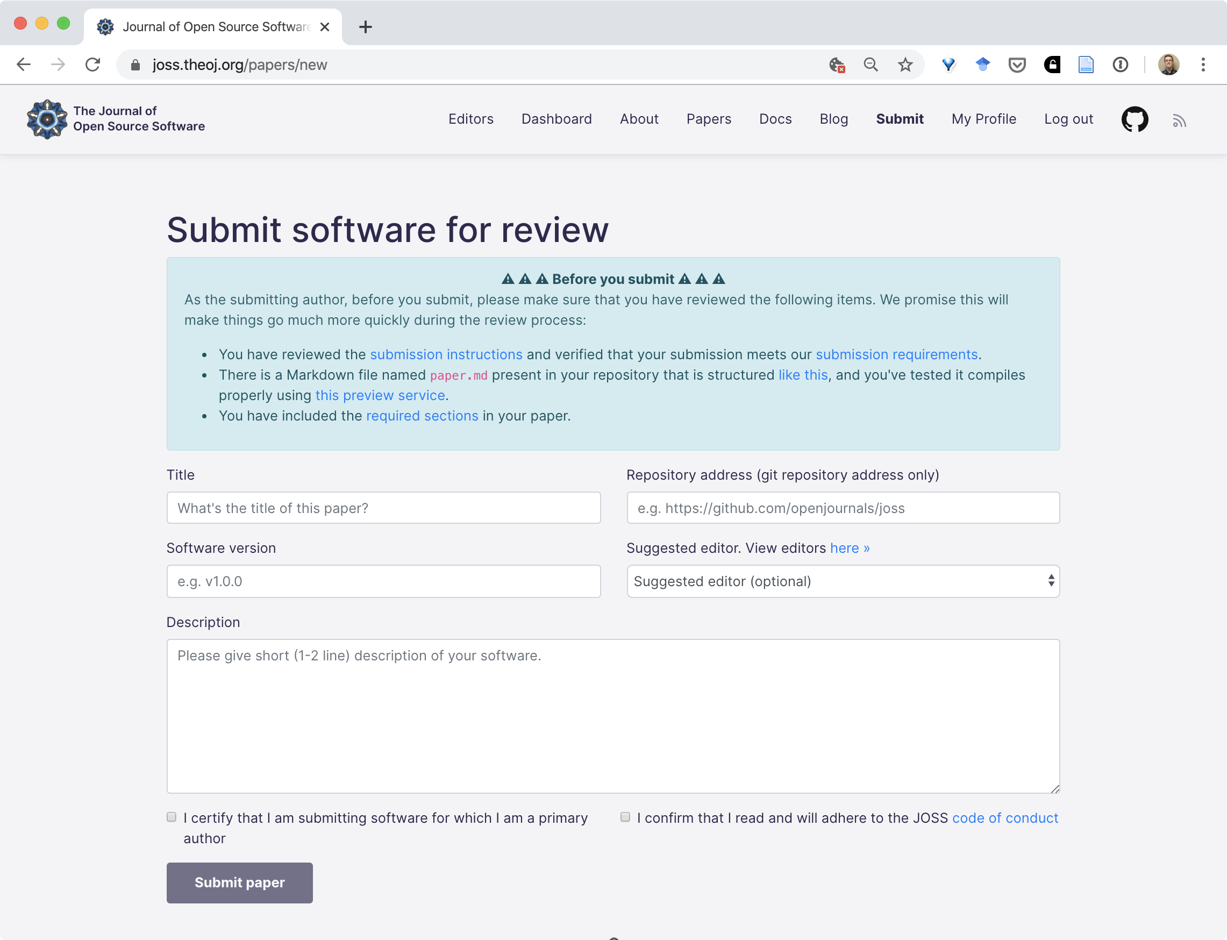Open the RSS feed icon
This screenshot has width=1227, height=940.
pyautogui.click(x=1179, y=121)
